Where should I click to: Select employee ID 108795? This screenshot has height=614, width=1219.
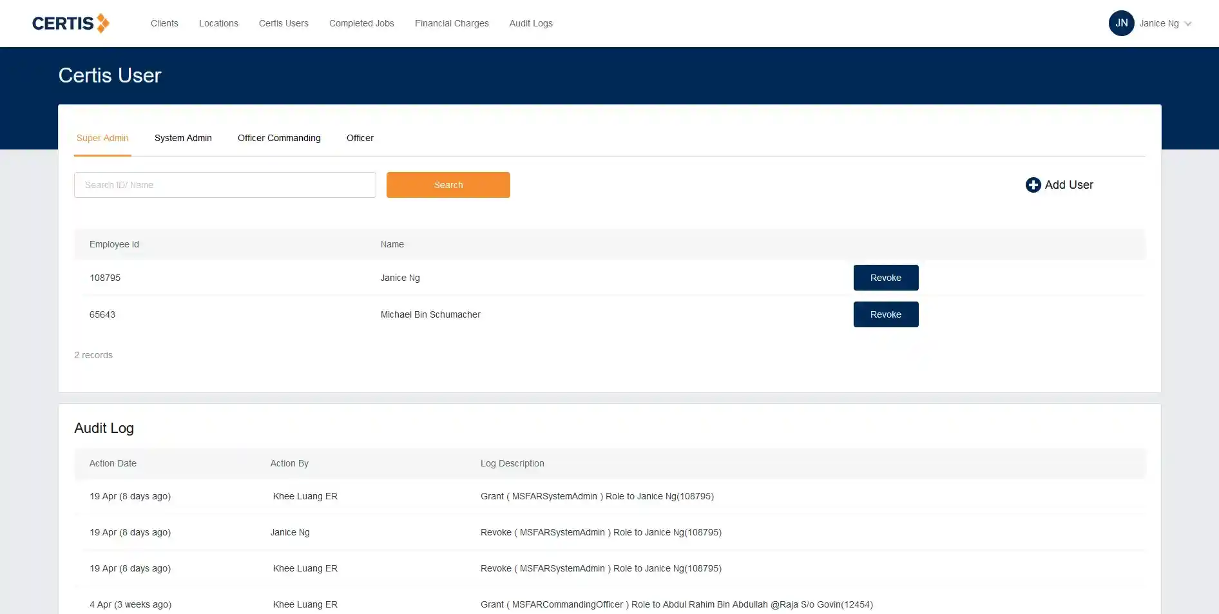(x=105, y=278)
